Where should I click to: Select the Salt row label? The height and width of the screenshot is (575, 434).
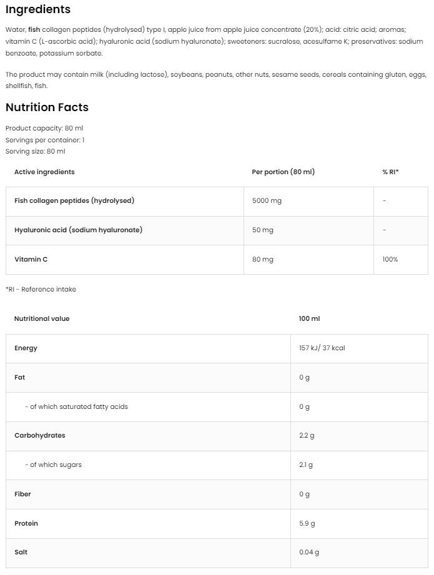click(x=21, y=553)
